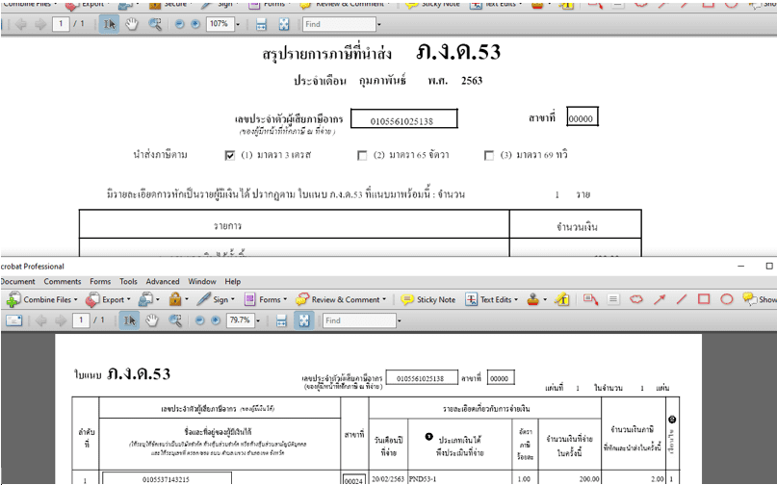
Task: Choose the Rectangle drawing tool in lower toolbar
Action: click(x=704, y=299)
